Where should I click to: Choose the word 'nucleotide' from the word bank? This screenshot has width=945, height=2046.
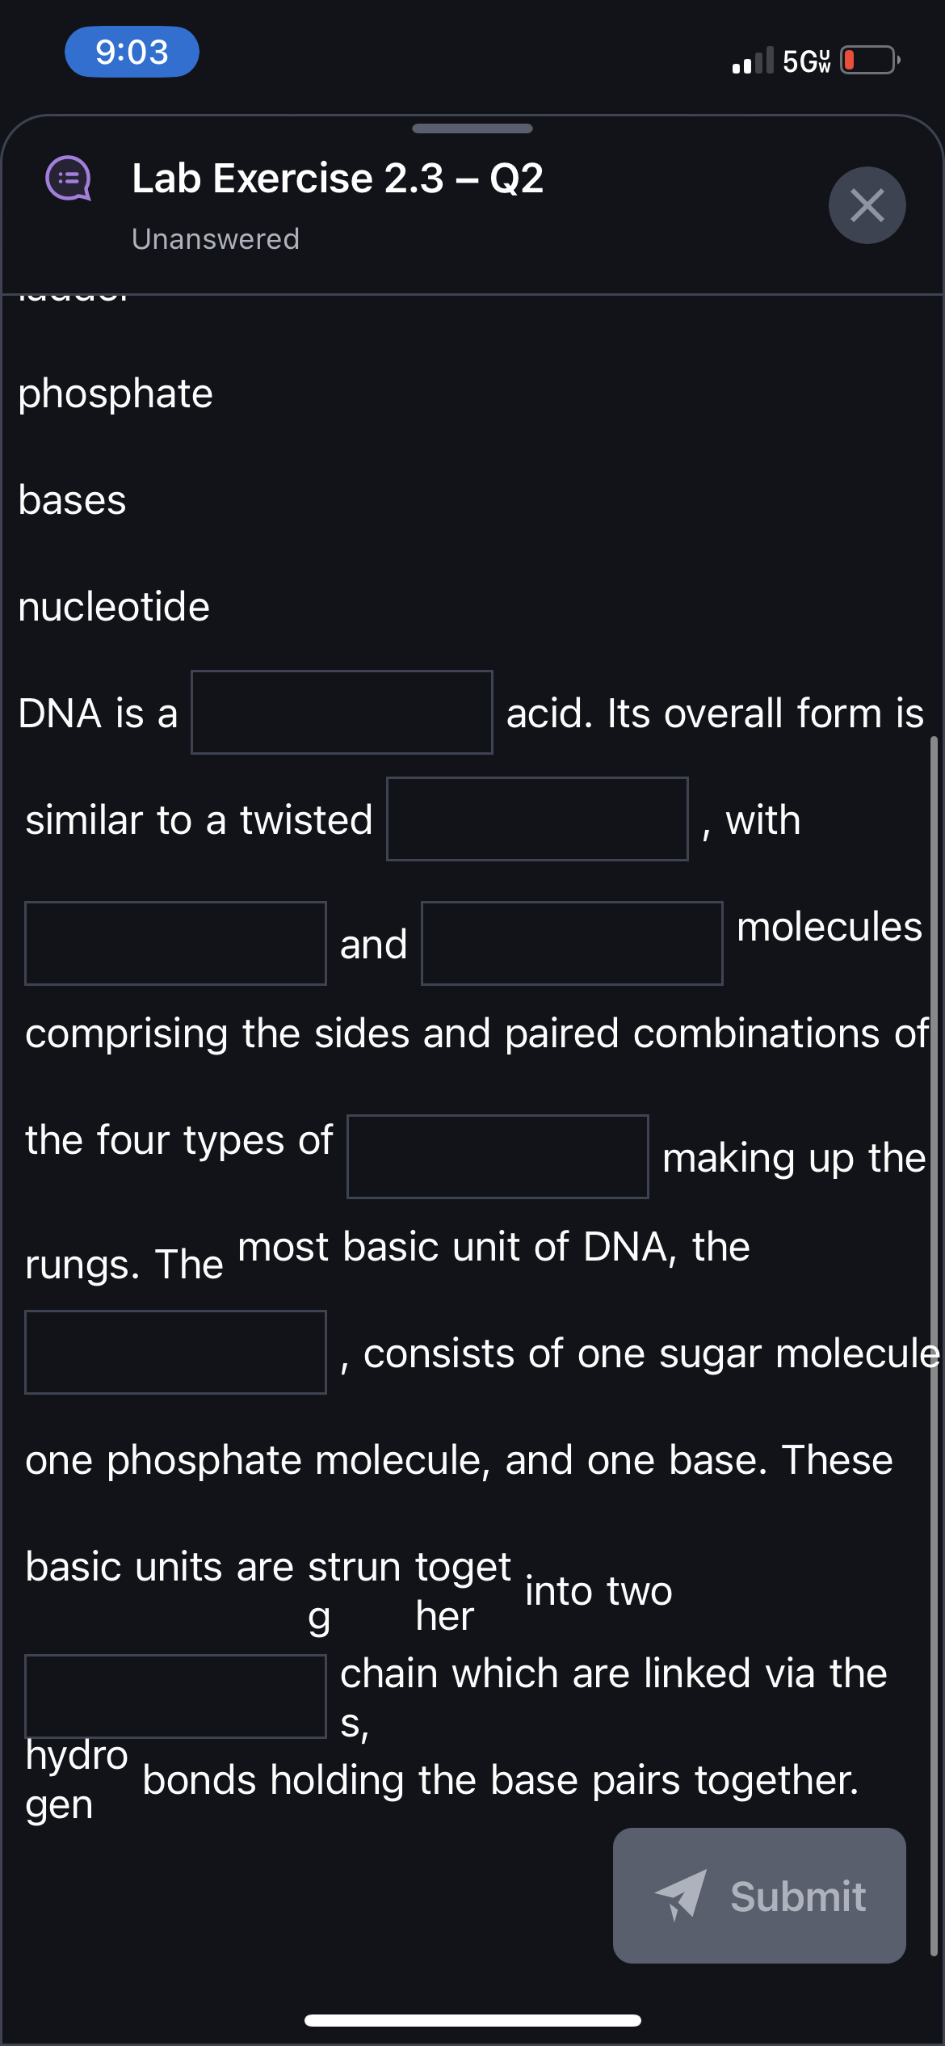pyautogui.click(x=114, y=607)
